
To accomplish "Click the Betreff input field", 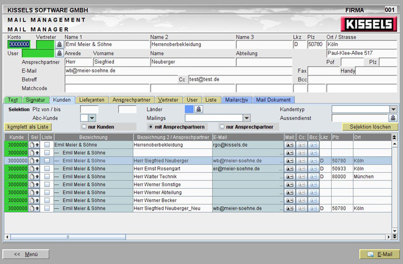I will tap(121, 79).
